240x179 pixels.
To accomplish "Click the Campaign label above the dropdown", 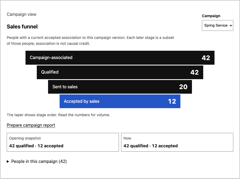I will [211, 16].
